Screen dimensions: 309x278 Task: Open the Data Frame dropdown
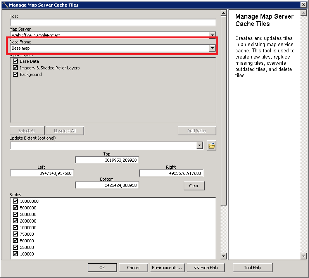tap(212, 48)
